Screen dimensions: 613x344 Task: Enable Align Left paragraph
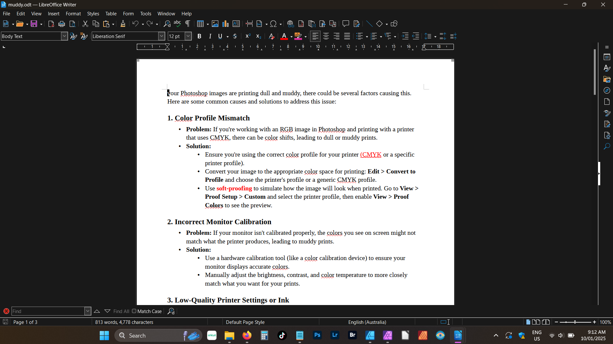click(315, 36)
